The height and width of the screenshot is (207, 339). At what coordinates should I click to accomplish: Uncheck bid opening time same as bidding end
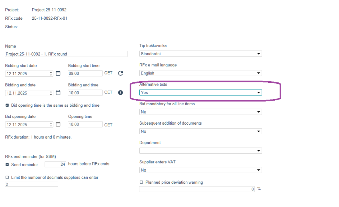point(7,105)
